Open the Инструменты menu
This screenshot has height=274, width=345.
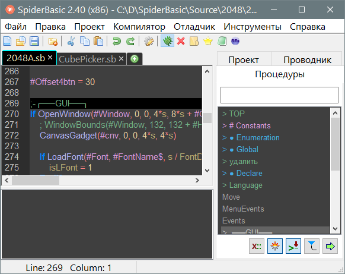point(253,27)
